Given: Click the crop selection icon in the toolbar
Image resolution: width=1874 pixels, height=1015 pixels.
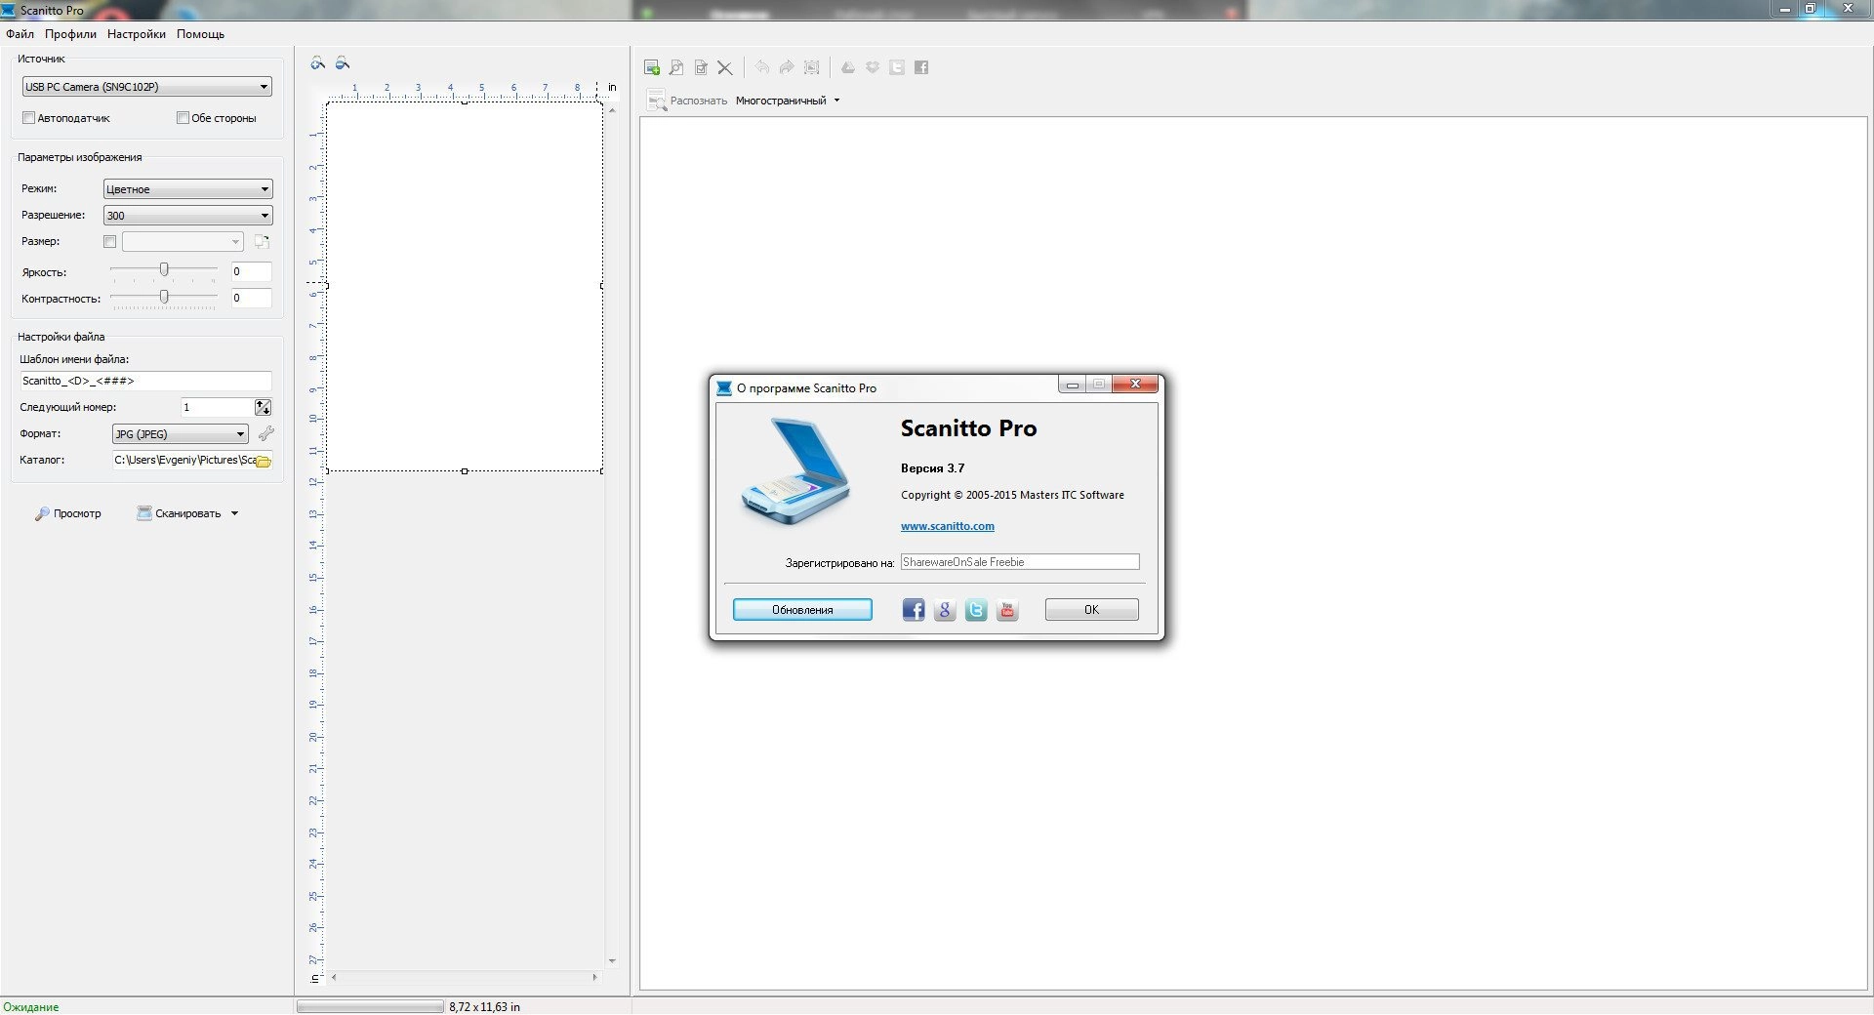Looking at the screenshot, I should pyautogui.click(x=811, y=67).
